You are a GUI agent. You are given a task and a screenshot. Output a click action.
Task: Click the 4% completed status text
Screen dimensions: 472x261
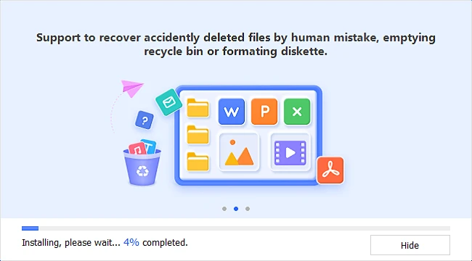[155, 242]
